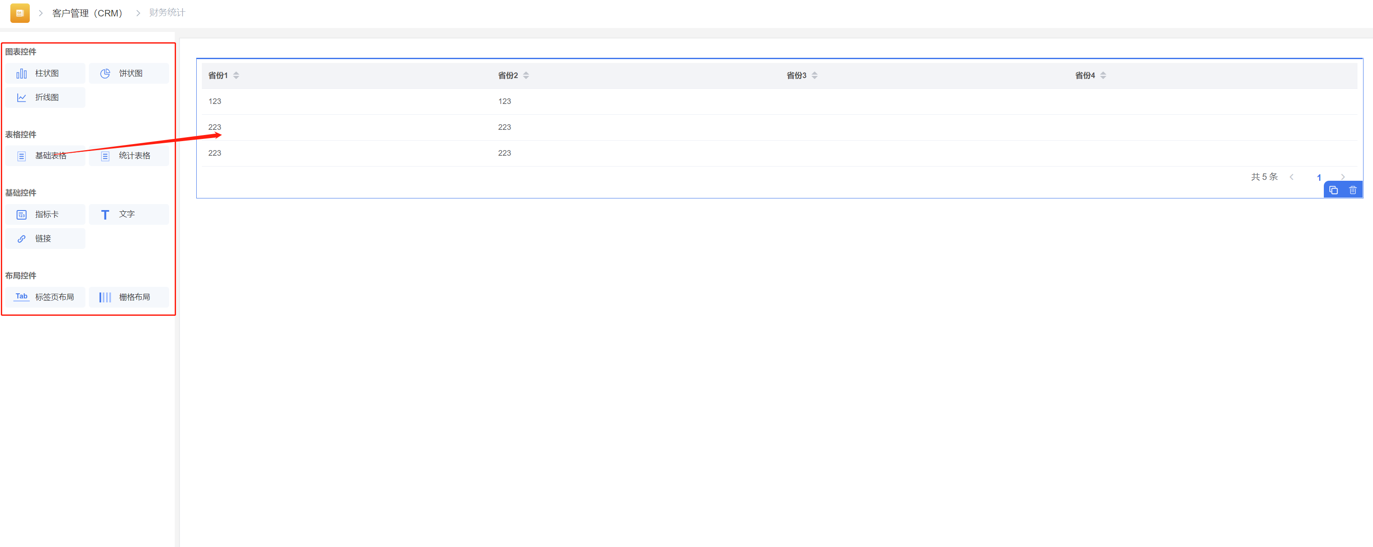Image resolution: width=1373 pixels, height=547 pixels.
Task: Sort the 省份2 column
Action: (525, 75)
